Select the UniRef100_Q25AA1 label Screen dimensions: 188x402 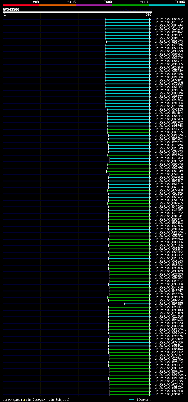[x=169, y=358]
